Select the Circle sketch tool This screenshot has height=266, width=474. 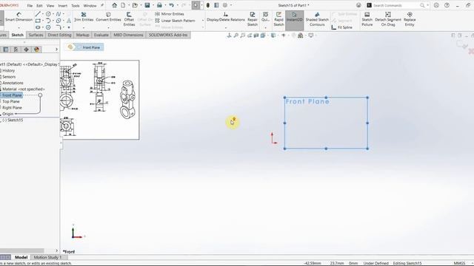tap(48, 14)
